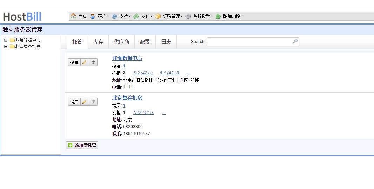Click the 独立服务器管理 page title

pos(22,30)
